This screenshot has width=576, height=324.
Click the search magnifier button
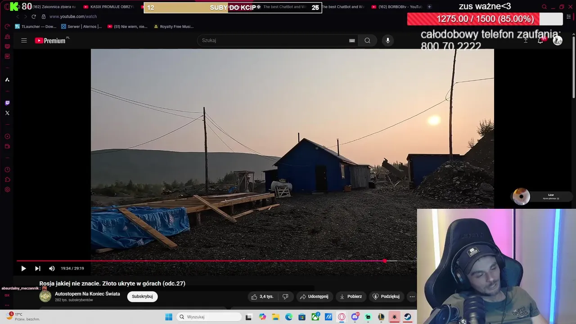point(367,40)
